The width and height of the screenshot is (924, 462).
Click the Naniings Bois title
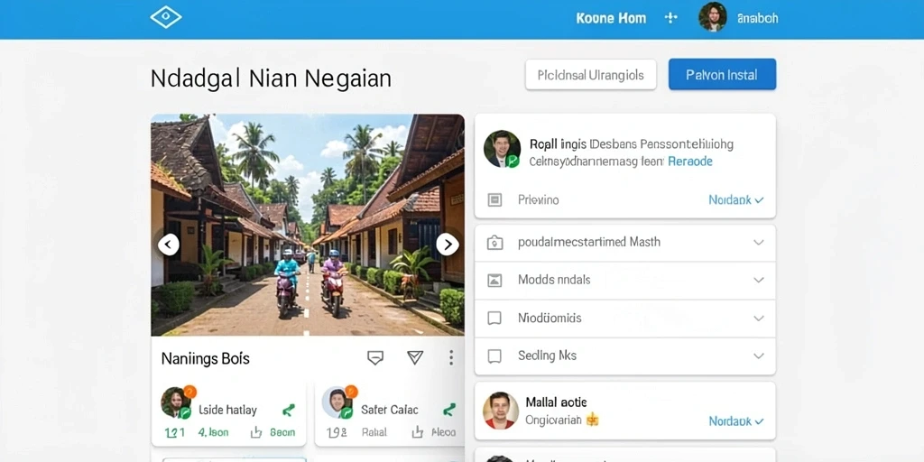tap(206, 358)
